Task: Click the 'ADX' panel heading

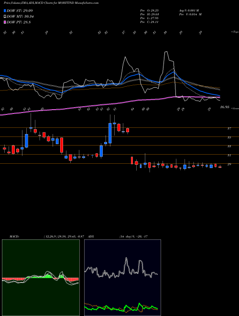Action: click(x=91, y=237)
